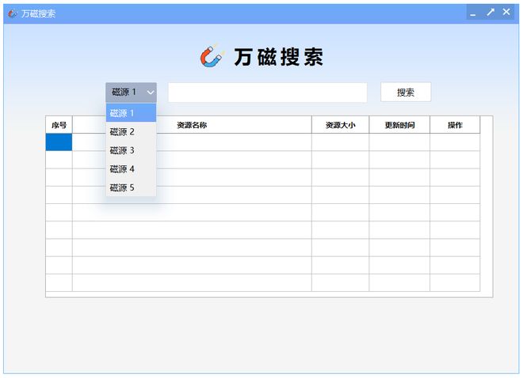This screenshot has height=378, width=523.
Task: Select 磁源 4 from the source list
Action: [x=131, y=169]
